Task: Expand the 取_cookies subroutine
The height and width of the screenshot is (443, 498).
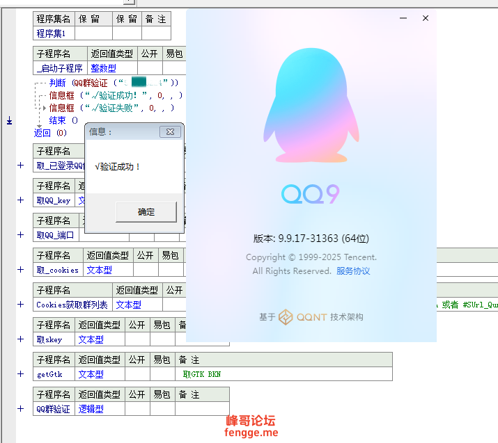Action: coord(21,270)
